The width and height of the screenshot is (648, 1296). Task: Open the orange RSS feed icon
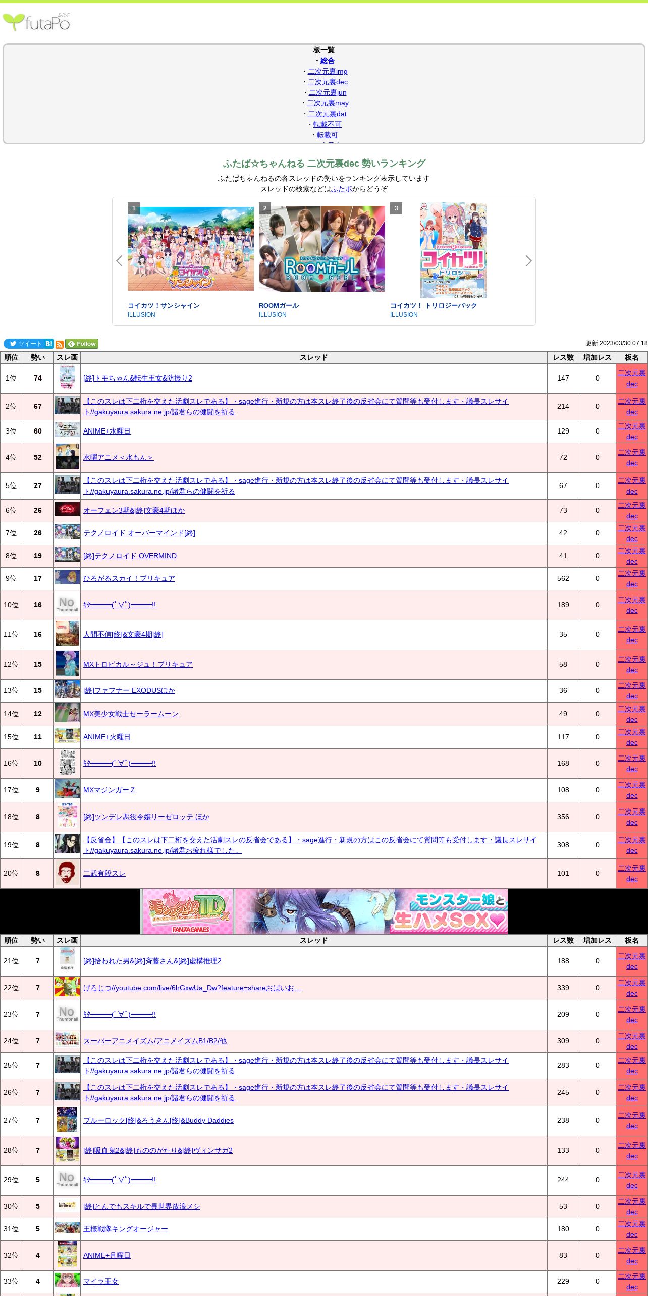tap(60, 344)
